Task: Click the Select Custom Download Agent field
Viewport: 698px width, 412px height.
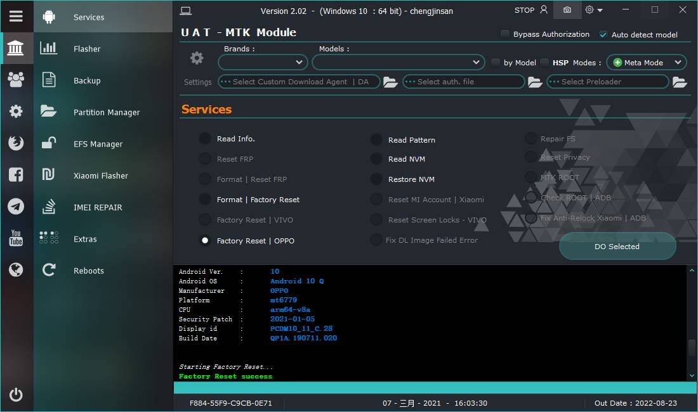Action: (x=299, y=82)
